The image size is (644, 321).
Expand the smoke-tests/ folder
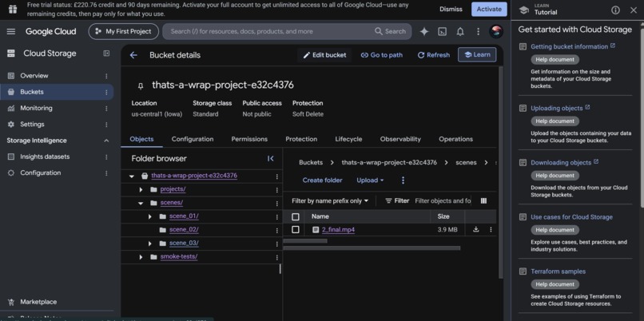click(141, 257)
